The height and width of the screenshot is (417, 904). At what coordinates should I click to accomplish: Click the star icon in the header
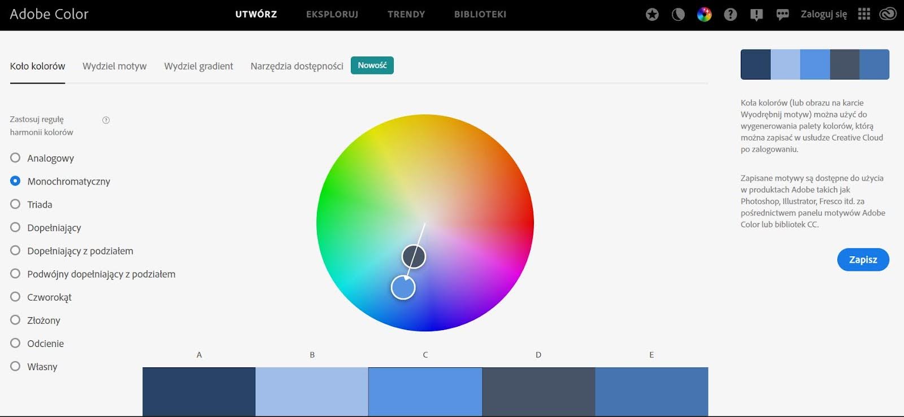pos(652,15)
